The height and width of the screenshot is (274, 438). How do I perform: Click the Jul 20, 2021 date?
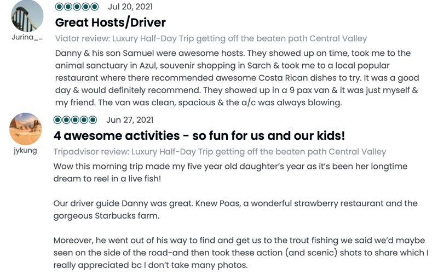click(130, 7)
